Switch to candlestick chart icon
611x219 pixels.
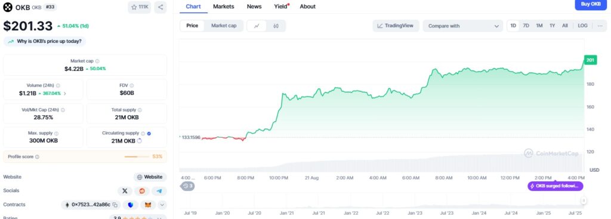[x=276, y=26]
